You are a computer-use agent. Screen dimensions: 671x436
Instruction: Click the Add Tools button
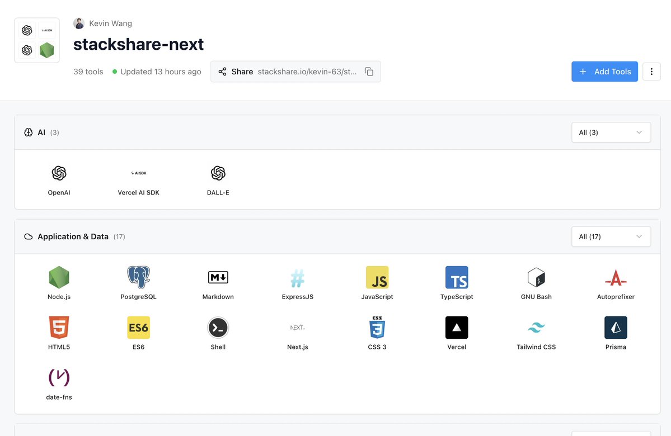[604, 72]
